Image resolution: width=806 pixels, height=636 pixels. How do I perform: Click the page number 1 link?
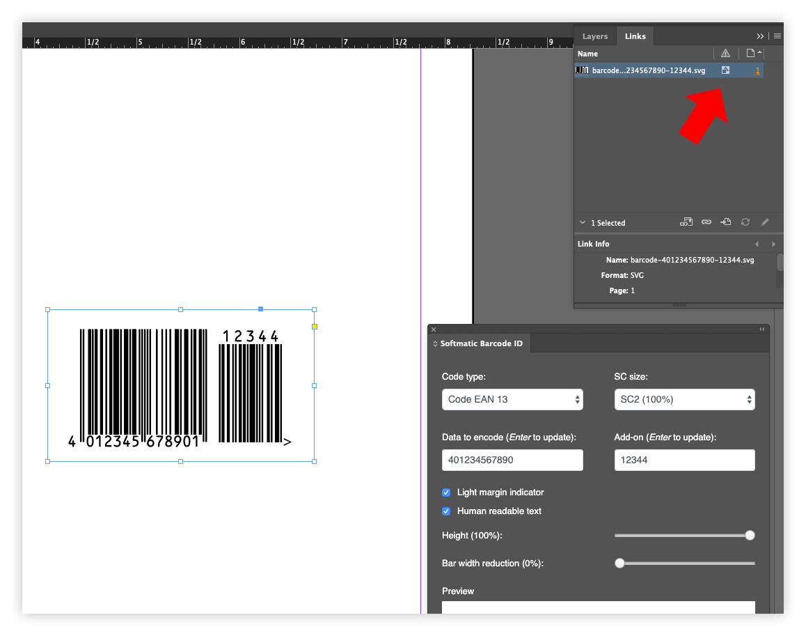click(x=758, y=70)
